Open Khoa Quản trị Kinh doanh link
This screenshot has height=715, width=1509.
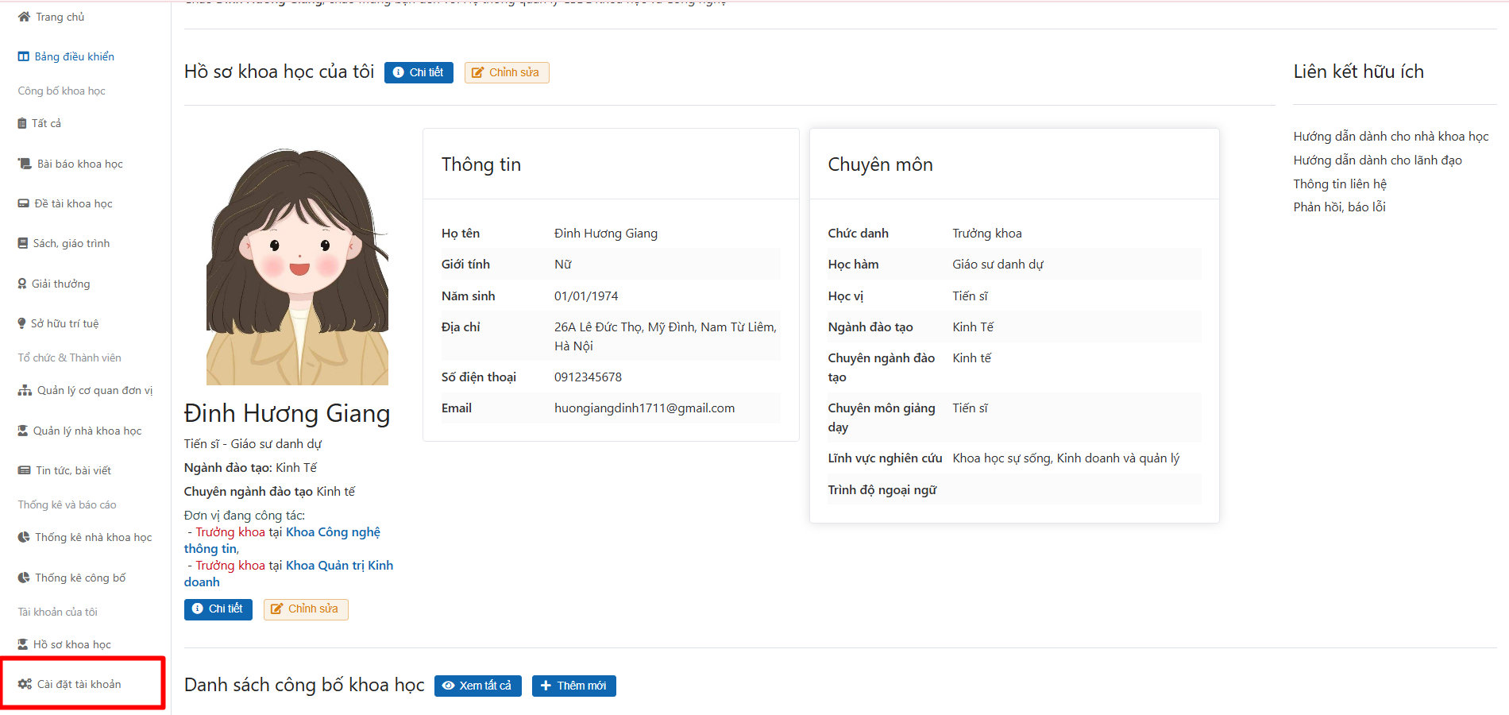(339, 566)
